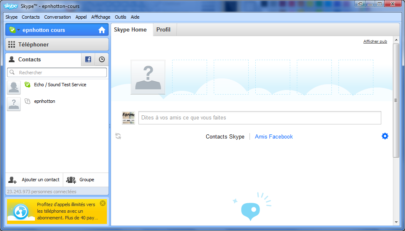Click the large profile picture placeholder

[148, 77]
